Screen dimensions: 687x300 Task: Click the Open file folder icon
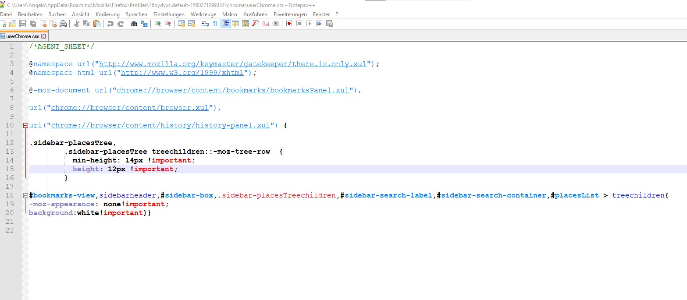click(13, 24)
